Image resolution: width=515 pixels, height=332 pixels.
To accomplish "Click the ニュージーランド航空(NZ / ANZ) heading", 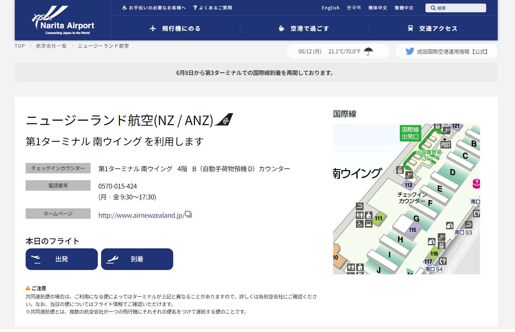I will point(119,120).
